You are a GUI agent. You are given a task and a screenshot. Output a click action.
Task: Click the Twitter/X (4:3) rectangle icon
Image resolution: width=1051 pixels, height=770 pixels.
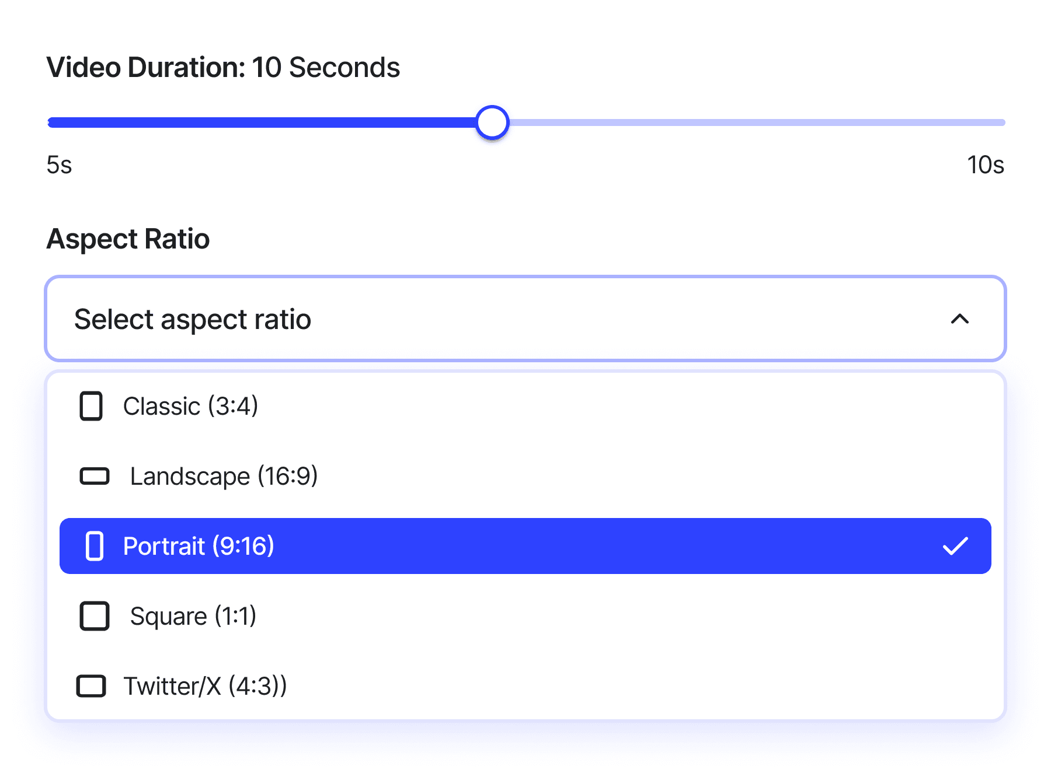point(91,686)
